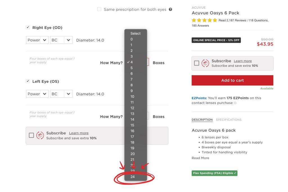
Task: Choose 12 from the quantity list
Action: click(132, 108)
